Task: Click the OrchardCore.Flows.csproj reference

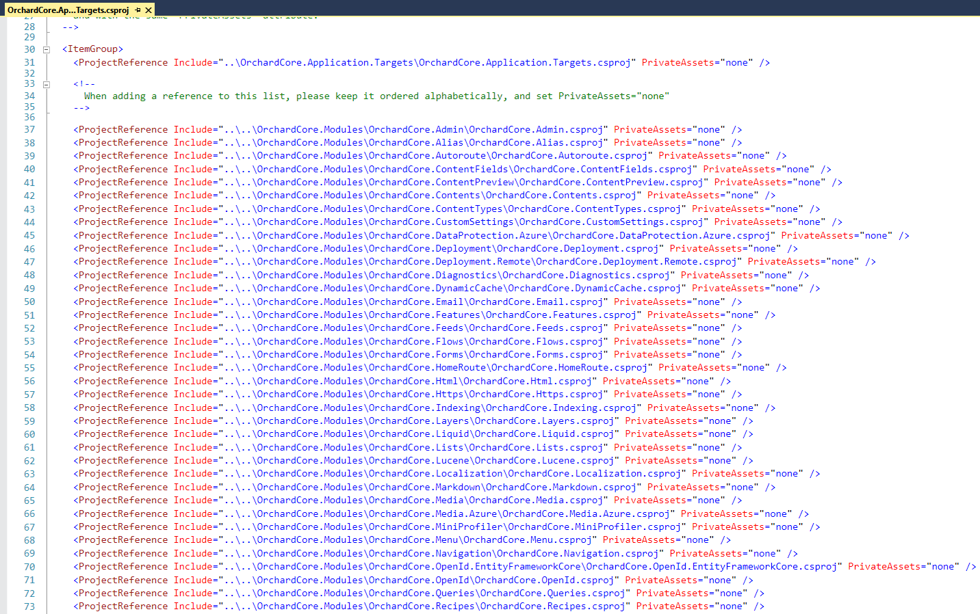Action: [408, 341]
